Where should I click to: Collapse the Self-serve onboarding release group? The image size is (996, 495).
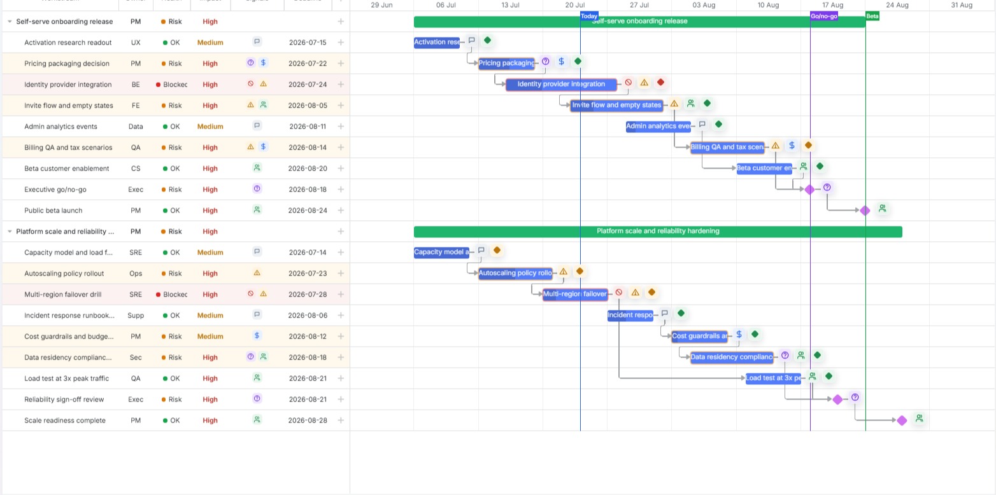click(10, 22)
